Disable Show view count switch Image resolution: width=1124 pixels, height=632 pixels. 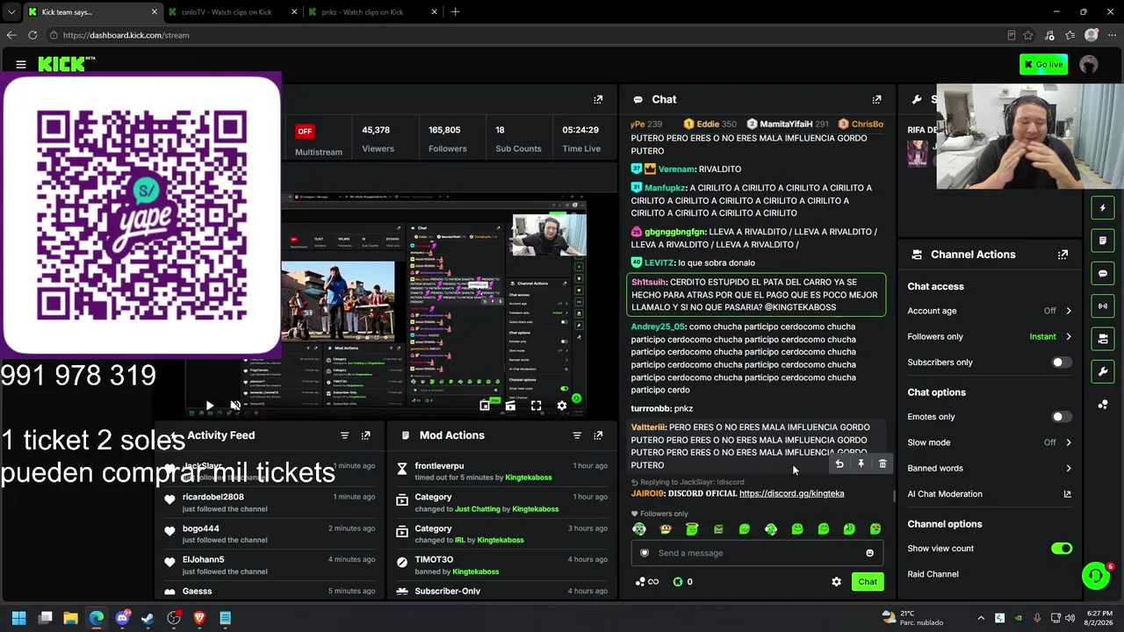1062,549
